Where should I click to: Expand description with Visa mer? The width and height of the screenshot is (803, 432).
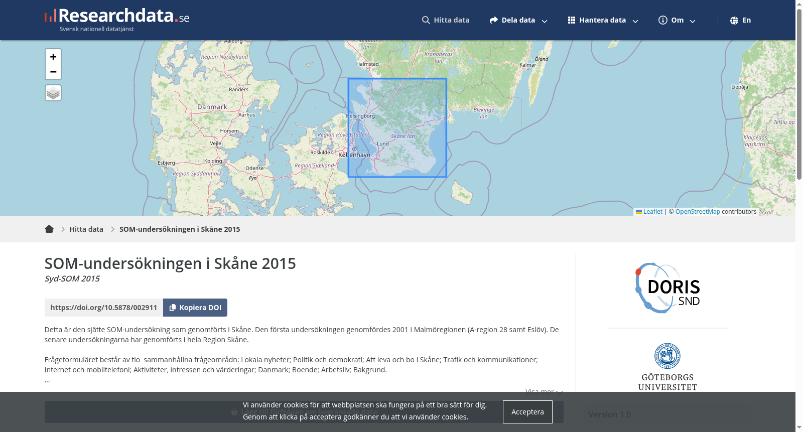tap(544, 391)
